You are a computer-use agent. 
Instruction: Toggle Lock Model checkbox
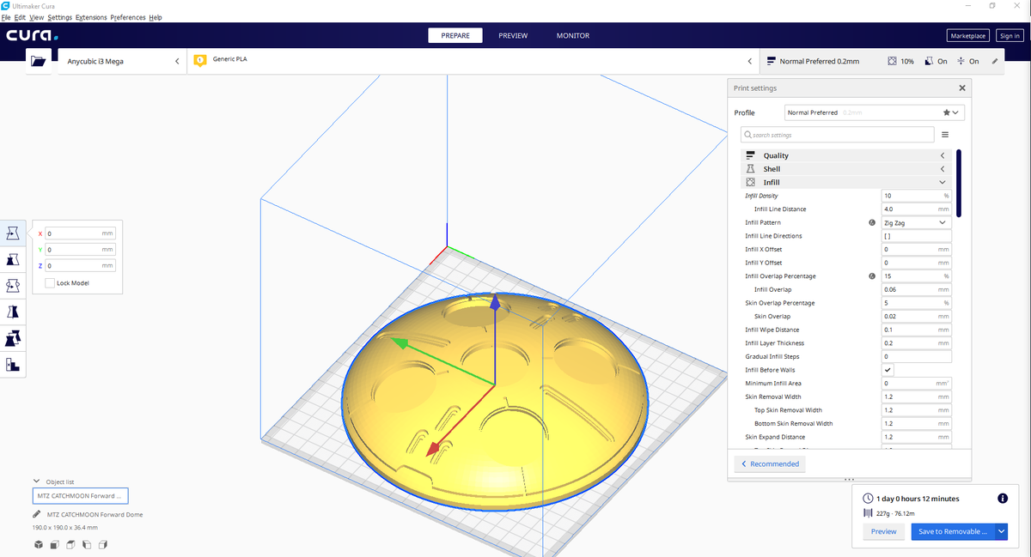[x=50, y=283]
